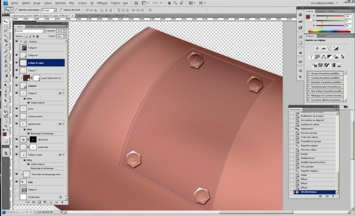Enable Sélection automatique checkbox

pyautogui.click(x=17, y=10)
